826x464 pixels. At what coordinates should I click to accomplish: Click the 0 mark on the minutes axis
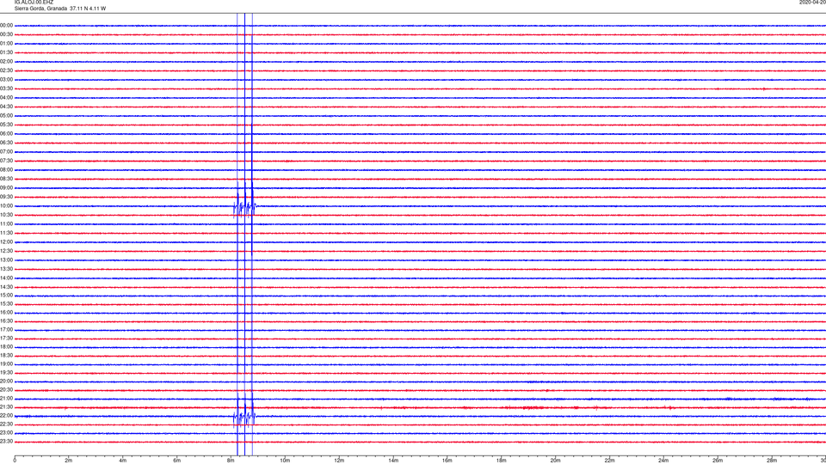pyautogui.click(x=15, y=461)
